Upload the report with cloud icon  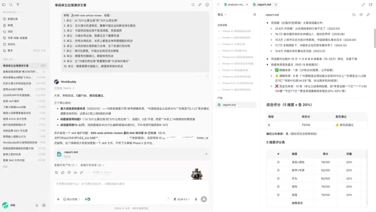tap(361, 15)
